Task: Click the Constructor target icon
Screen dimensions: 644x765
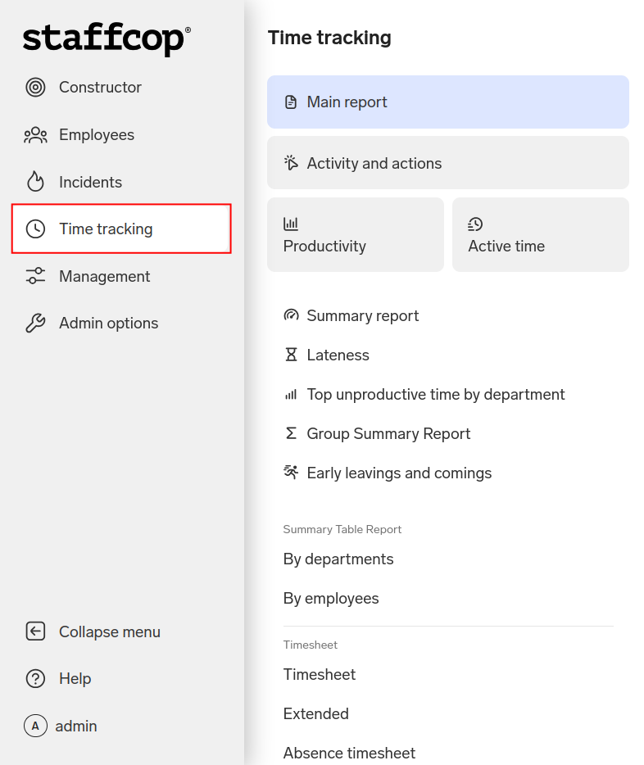Action: point(35,88)
